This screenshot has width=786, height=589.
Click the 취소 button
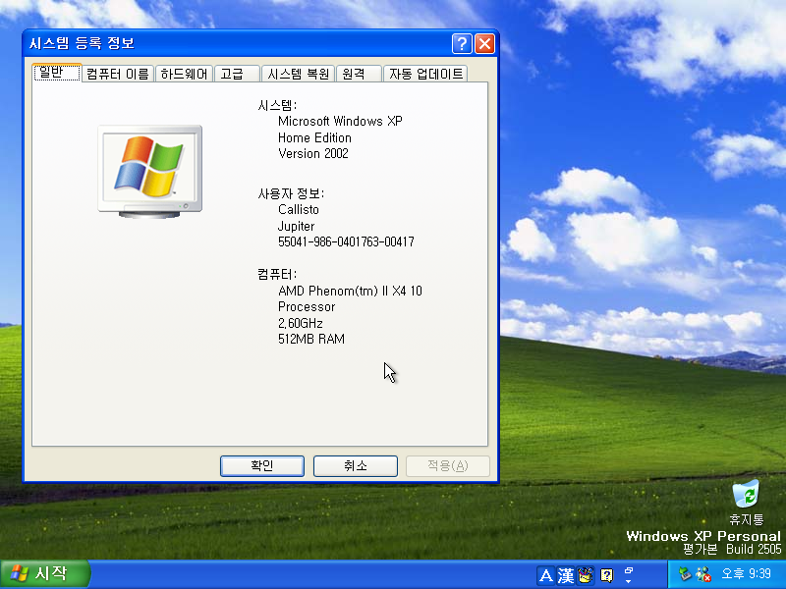point(356,466)
